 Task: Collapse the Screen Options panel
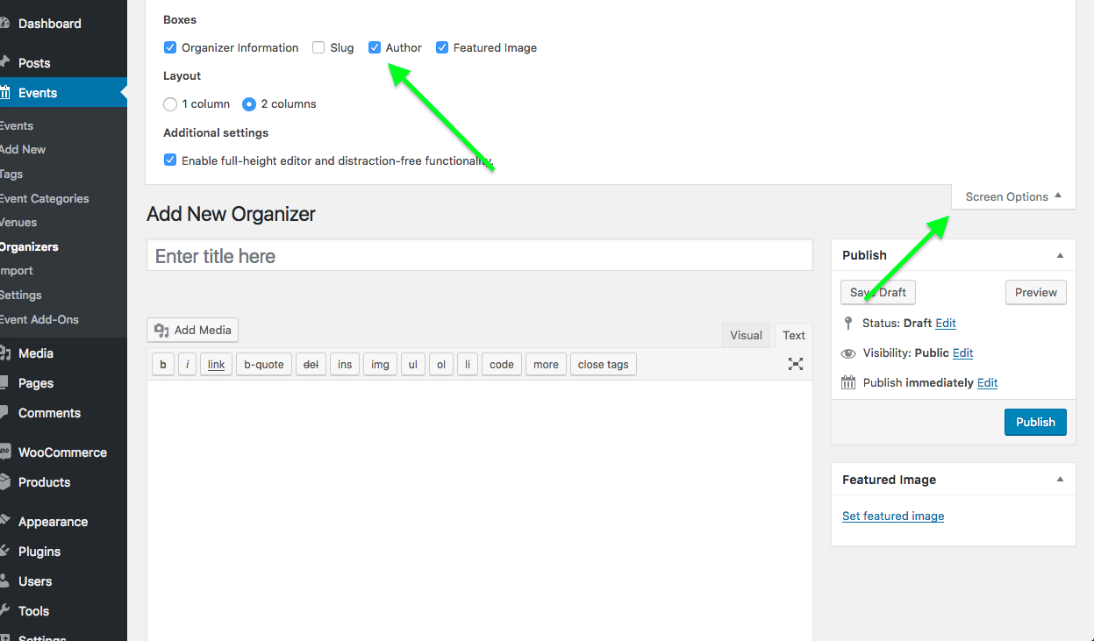(x=1013, y=197)
